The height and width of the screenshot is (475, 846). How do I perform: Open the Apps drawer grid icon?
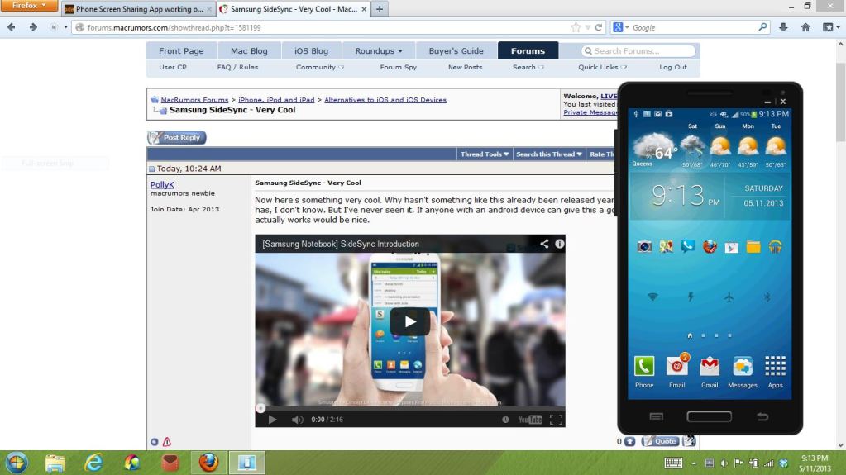776,372
